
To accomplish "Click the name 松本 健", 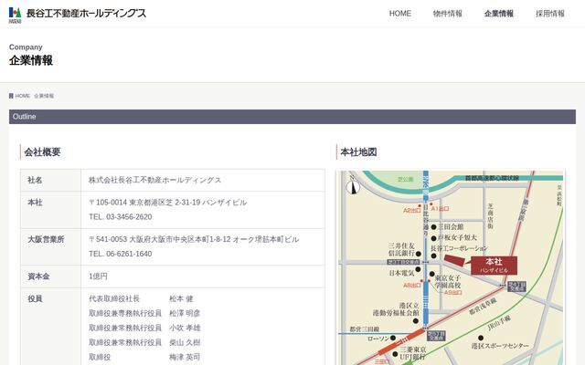I will (x=181, y=298).
